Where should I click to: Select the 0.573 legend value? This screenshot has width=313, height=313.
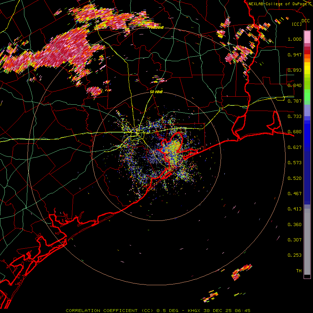pyautogui.click(x=295, y=163)
